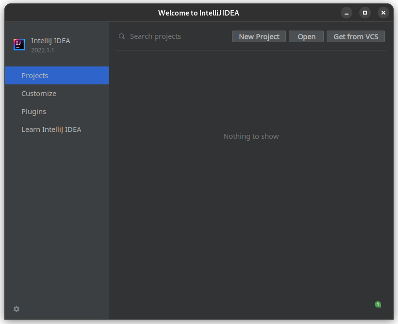Maximize the Welcome window
This screenshot has height=324, width=398.
(x=365, y=13)
